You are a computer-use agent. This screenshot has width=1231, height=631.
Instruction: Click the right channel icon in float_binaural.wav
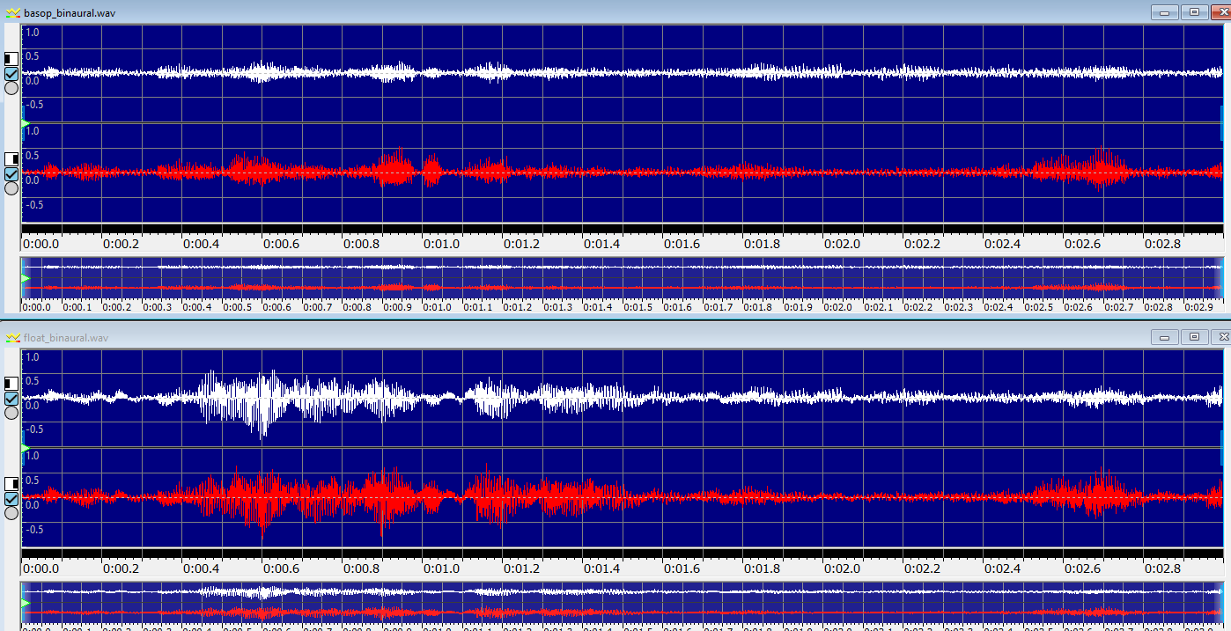pyautogui.click(x=11, y=484)
